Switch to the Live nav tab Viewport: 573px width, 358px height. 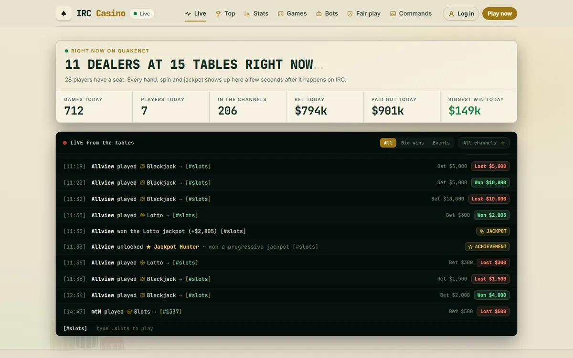[196, 13]
